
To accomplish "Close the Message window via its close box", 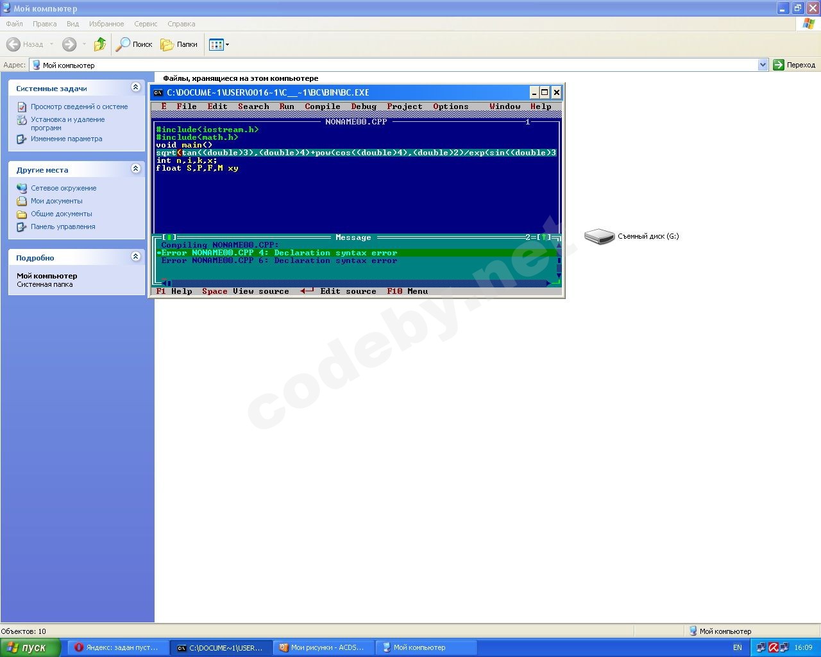I will click(169, 237).
